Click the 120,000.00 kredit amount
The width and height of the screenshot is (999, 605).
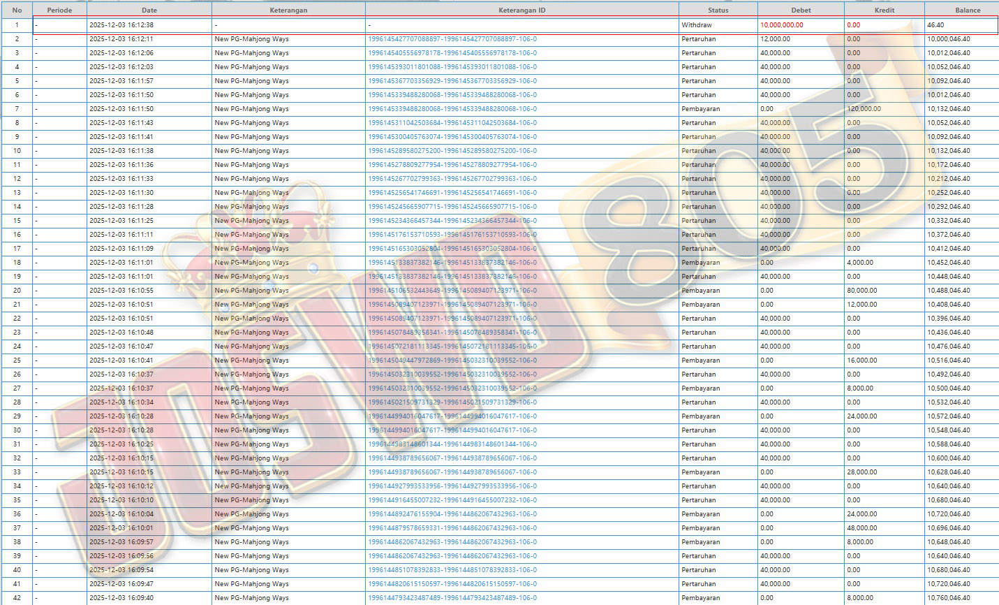[x=864, y=109]
